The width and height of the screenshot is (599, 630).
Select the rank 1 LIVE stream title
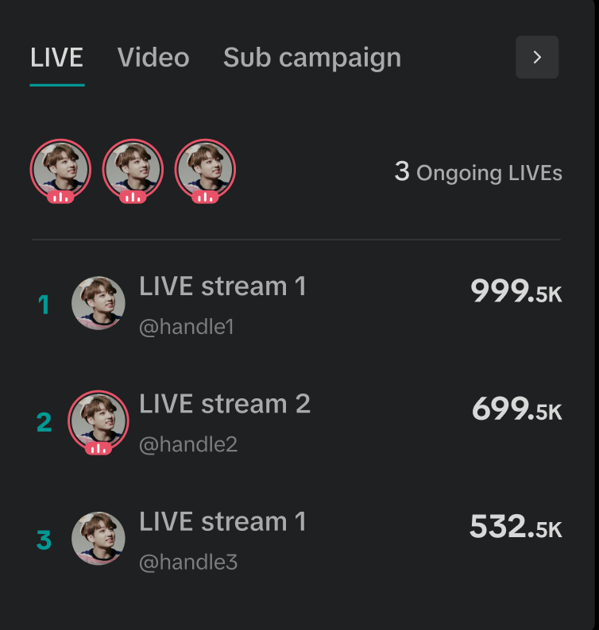[222, 286]
